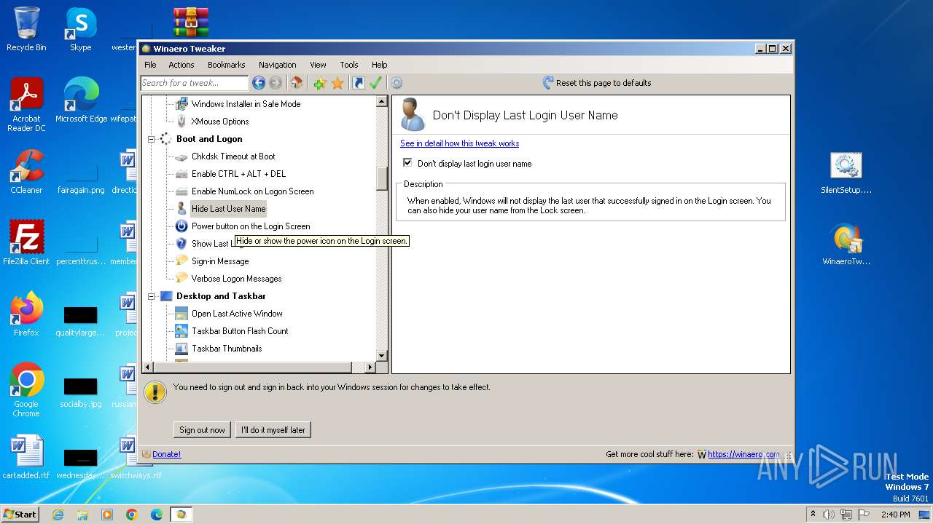The image size is (933, 524).
Task: Select Chkdsk Timeout at Boot icon
Action: click(181, 156)
